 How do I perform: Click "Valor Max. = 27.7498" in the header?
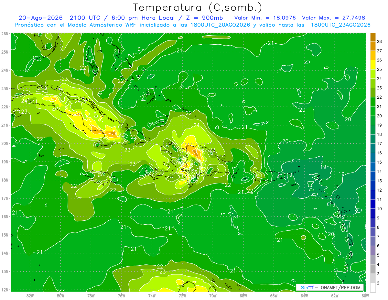(x=334, y=18)
